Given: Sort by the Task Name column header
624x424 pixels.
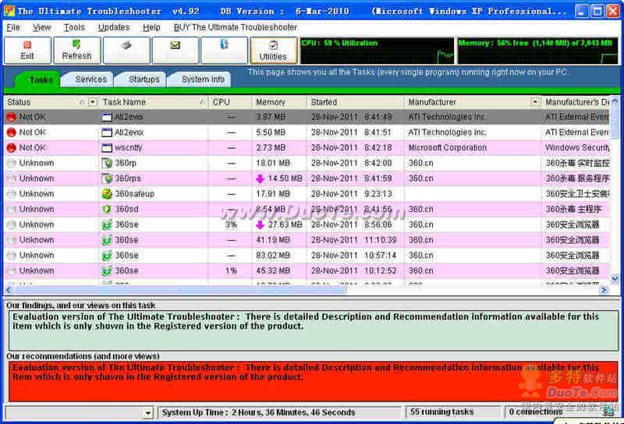Looking at the screenshot, I should click(x=153, y=102).
